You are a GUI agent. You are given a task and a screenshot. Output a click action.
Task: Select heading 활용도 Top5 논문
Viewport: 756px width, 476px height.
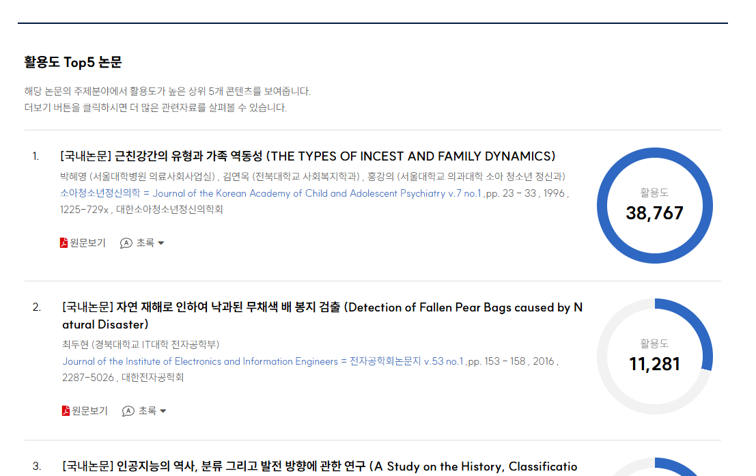pos(73,62)
